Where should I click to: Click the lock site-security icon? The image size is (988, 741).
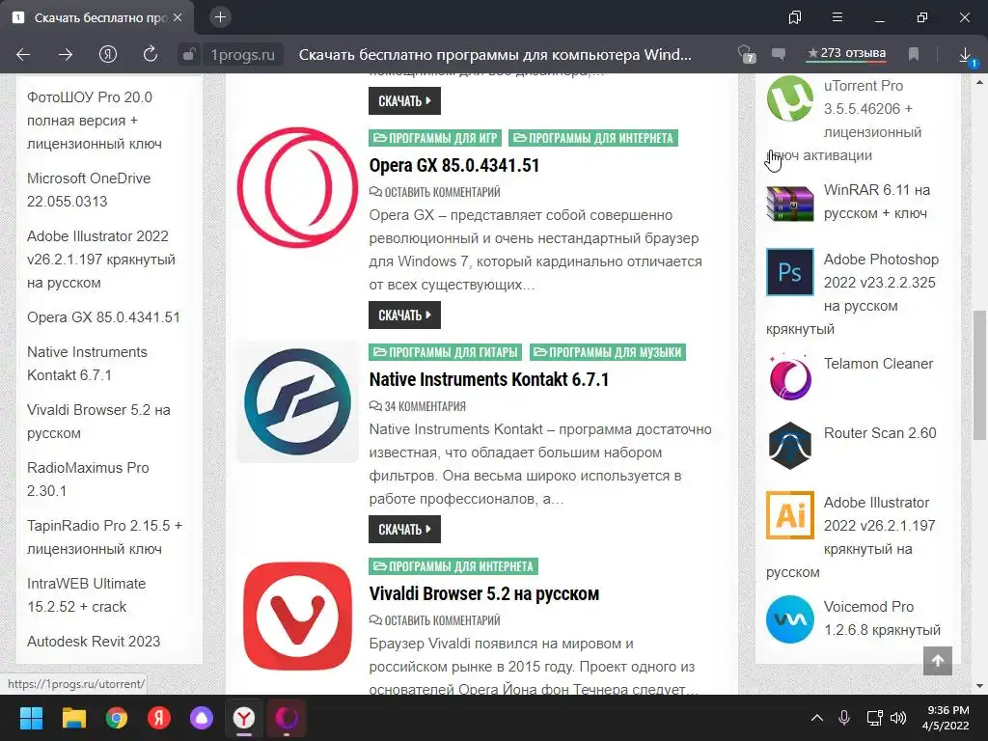click(x=188, y=55)
